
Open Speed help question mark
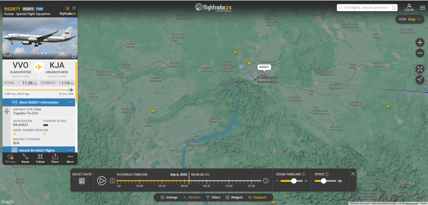point(327,174)
